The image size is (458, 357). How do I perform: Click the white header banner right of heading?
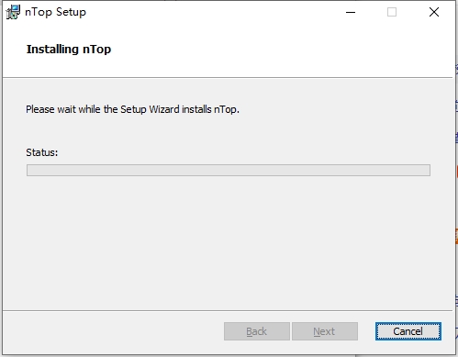[282, 50]
